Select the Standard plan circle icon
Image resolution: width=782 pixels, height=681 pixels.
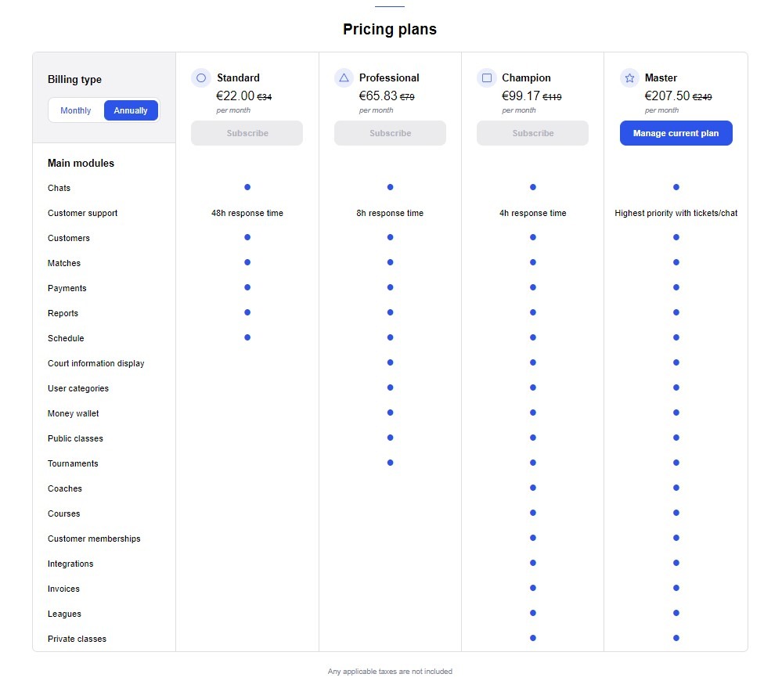pyautogui.click(x=200, y=77)
